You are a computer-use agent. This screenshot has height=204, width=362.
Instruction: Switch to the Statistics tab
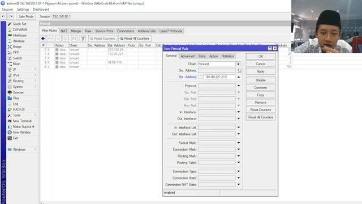click(x=228, y=56)
